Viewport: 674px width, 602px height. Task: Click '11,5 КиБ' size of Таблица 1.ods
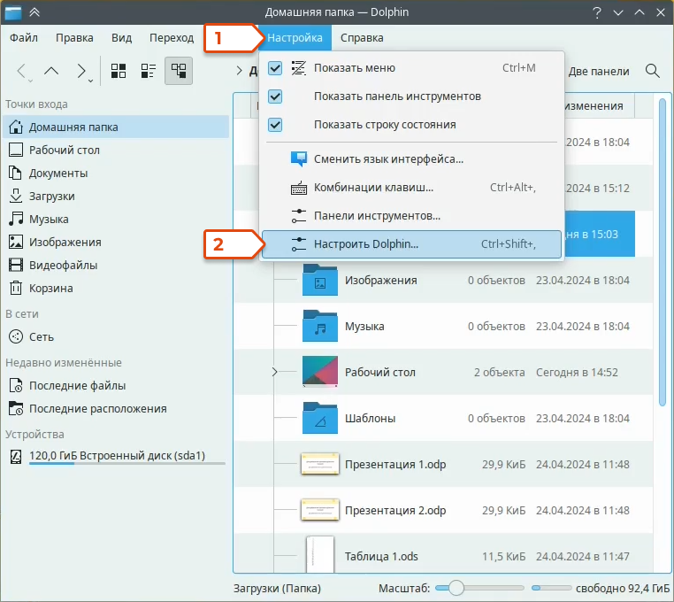[x=503, y=556]
